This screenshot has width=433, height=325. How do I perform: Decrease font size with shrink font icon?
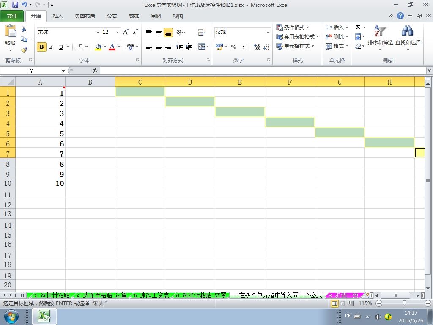point(135,32)
